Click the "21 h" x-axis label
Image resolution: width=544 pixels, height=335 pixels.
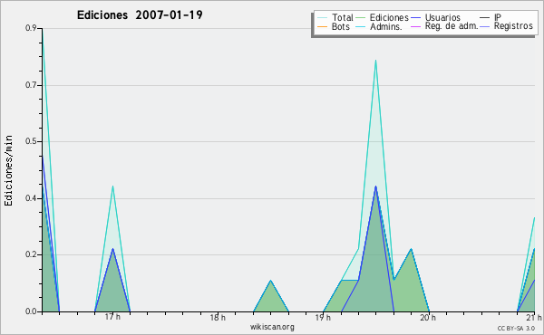534,317
